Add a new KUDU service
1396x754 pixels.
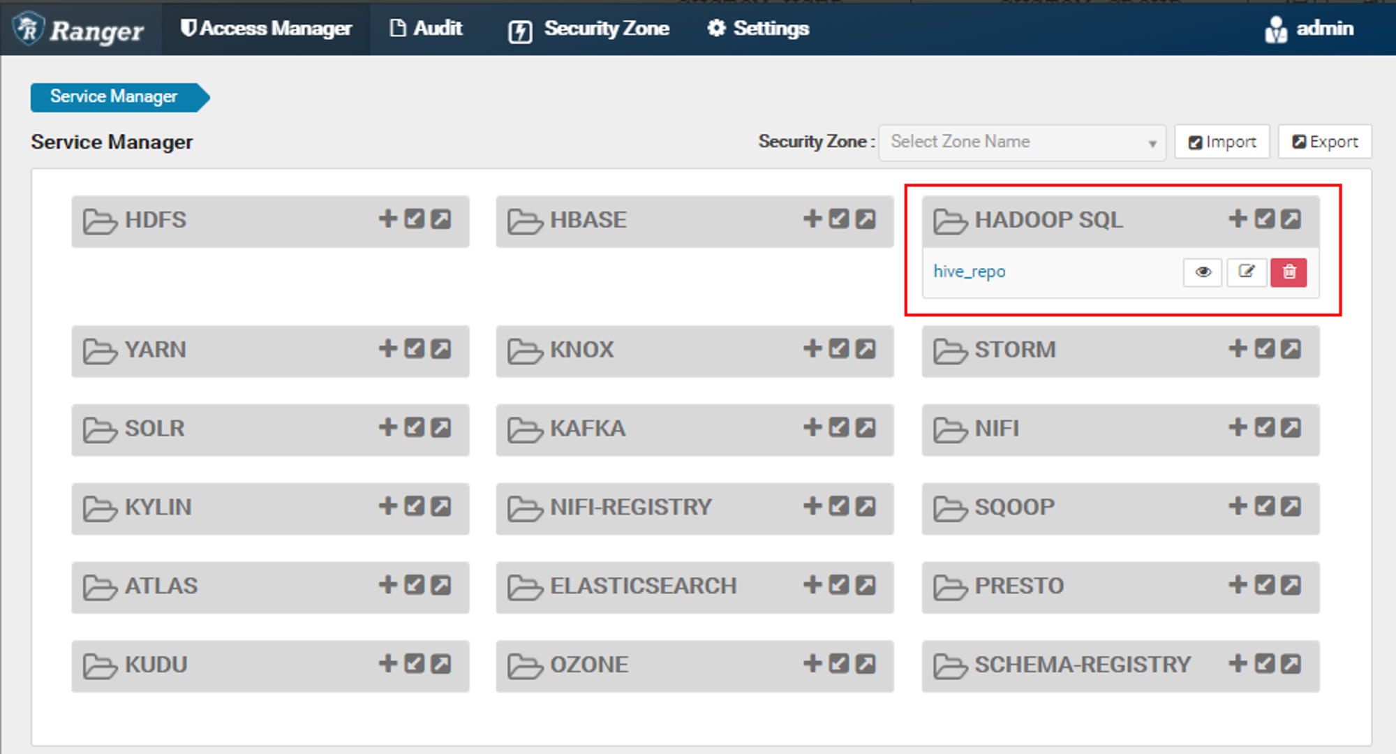coord(387,664)
